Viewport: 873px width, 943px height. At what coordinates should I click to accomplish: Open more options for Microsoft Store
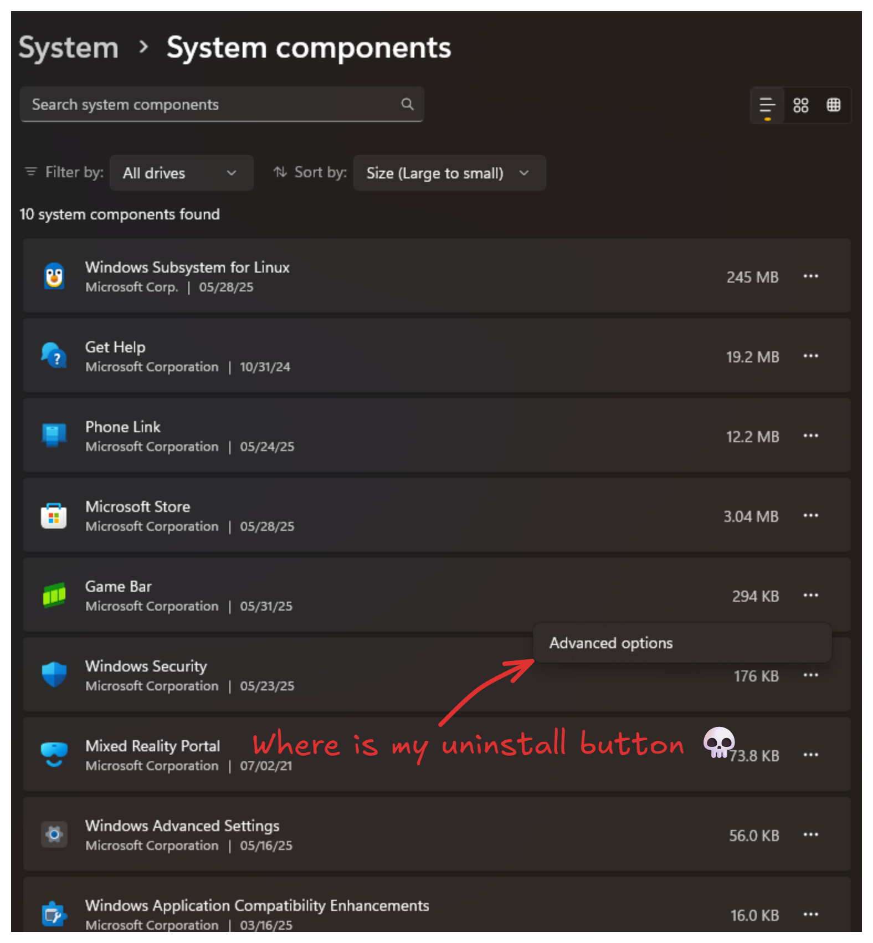click(x=810, y=515)
